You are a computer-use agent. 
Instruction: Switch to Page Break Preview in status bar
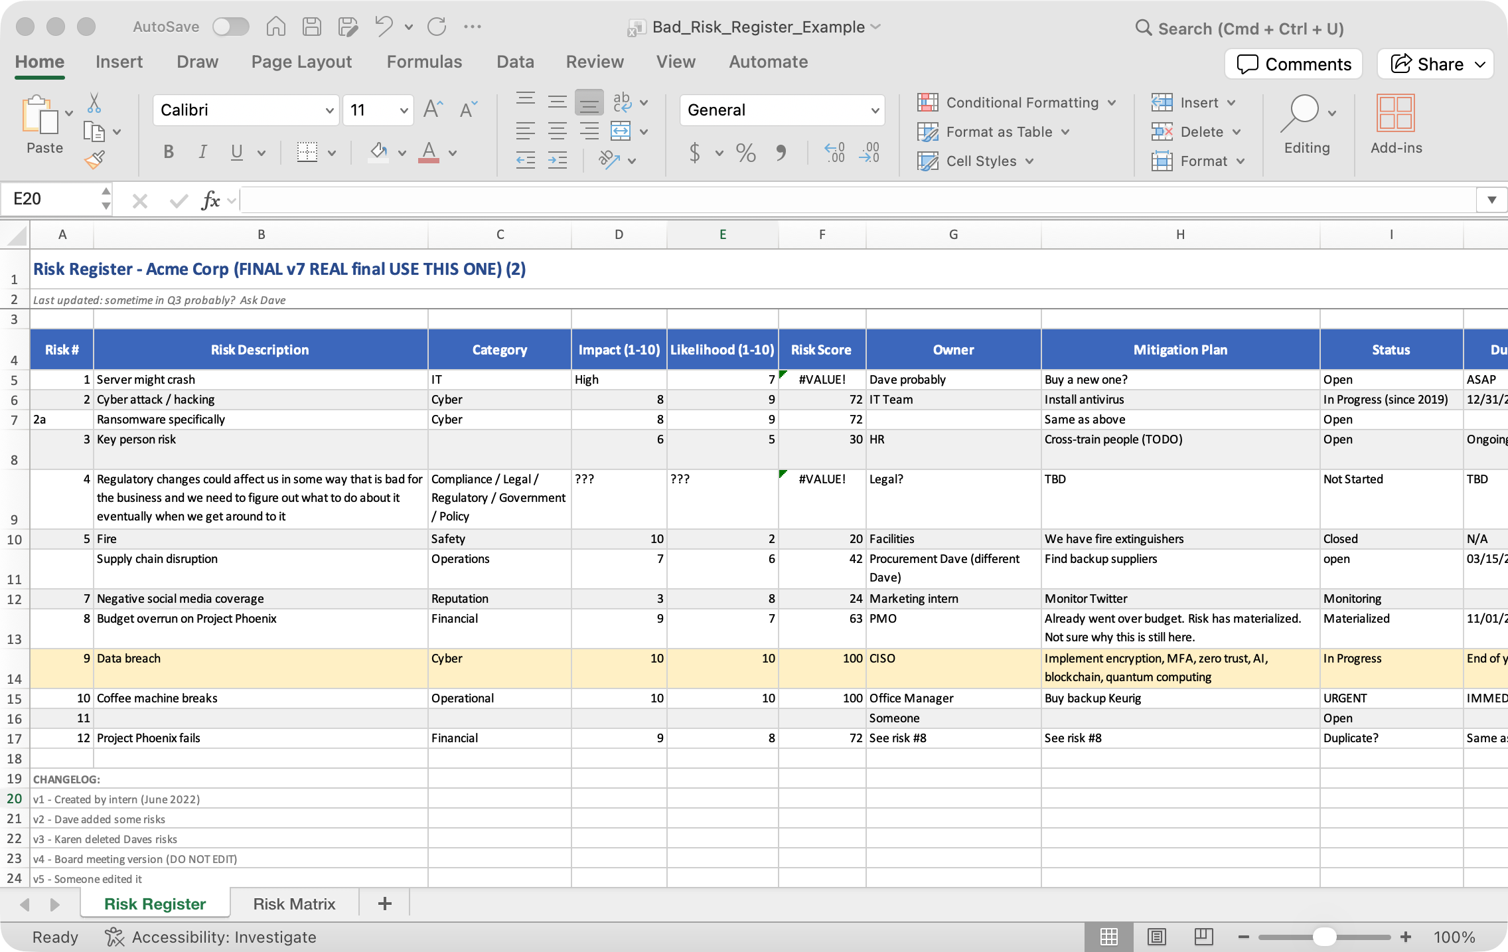point(1203,937)
